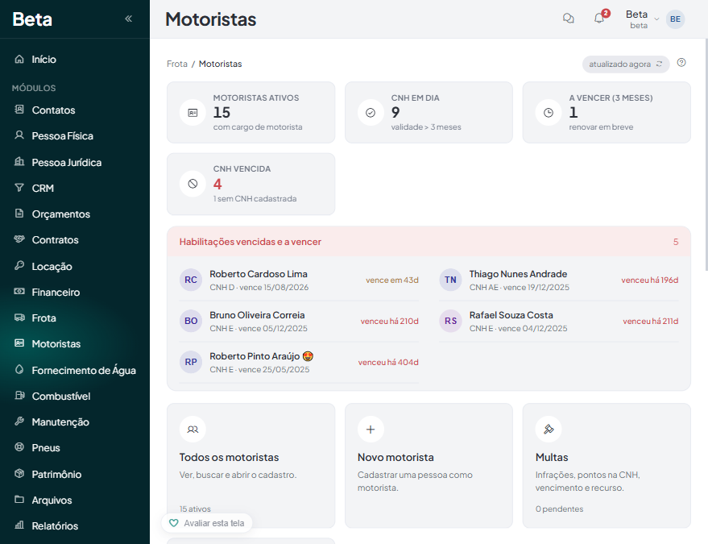Image resolution: width=708 pixels, height=544 pixels.
Task: Click the refresh icon in atualizado agora
Action: click(659, 64)
